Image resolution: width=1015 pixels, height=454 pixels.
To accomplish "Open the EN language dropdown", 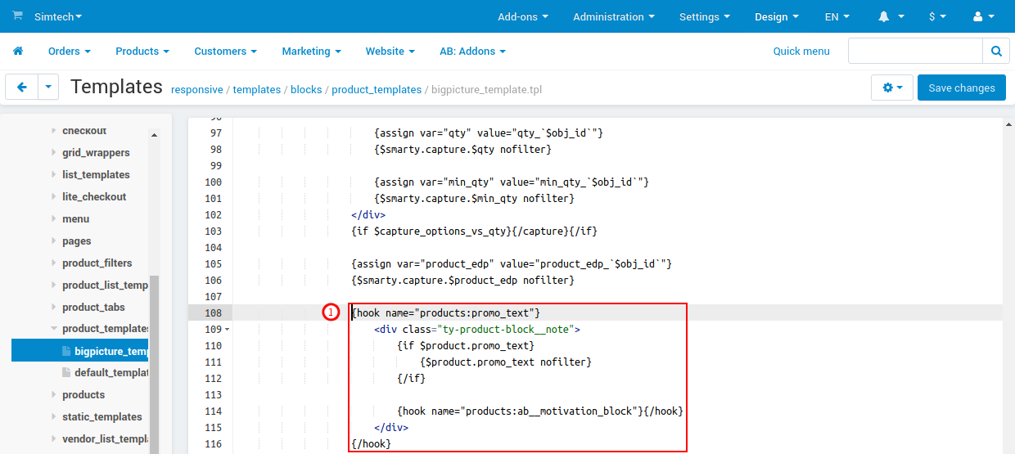I will click(x=837, y=16).
